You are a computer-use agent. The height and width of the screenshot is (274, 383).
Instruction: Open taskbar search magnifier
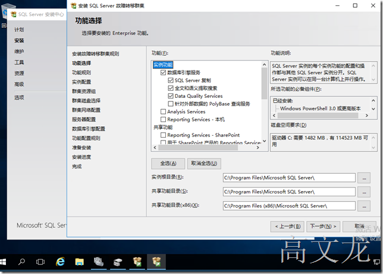[21, 262]
